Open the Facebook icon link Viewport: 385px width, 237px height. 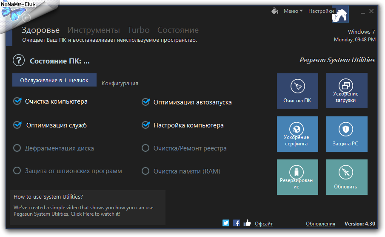coord(236,223)
